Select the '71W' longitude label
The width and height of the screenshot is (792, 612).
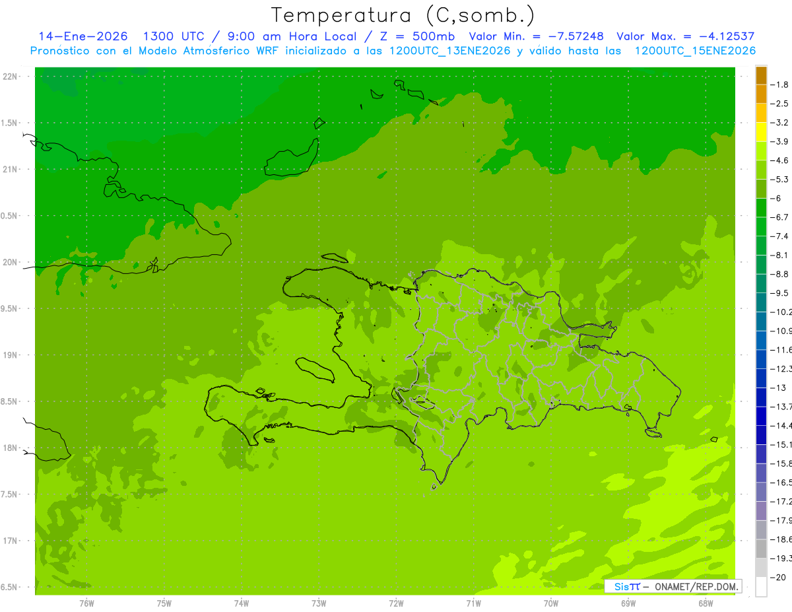tap(473, 603)
